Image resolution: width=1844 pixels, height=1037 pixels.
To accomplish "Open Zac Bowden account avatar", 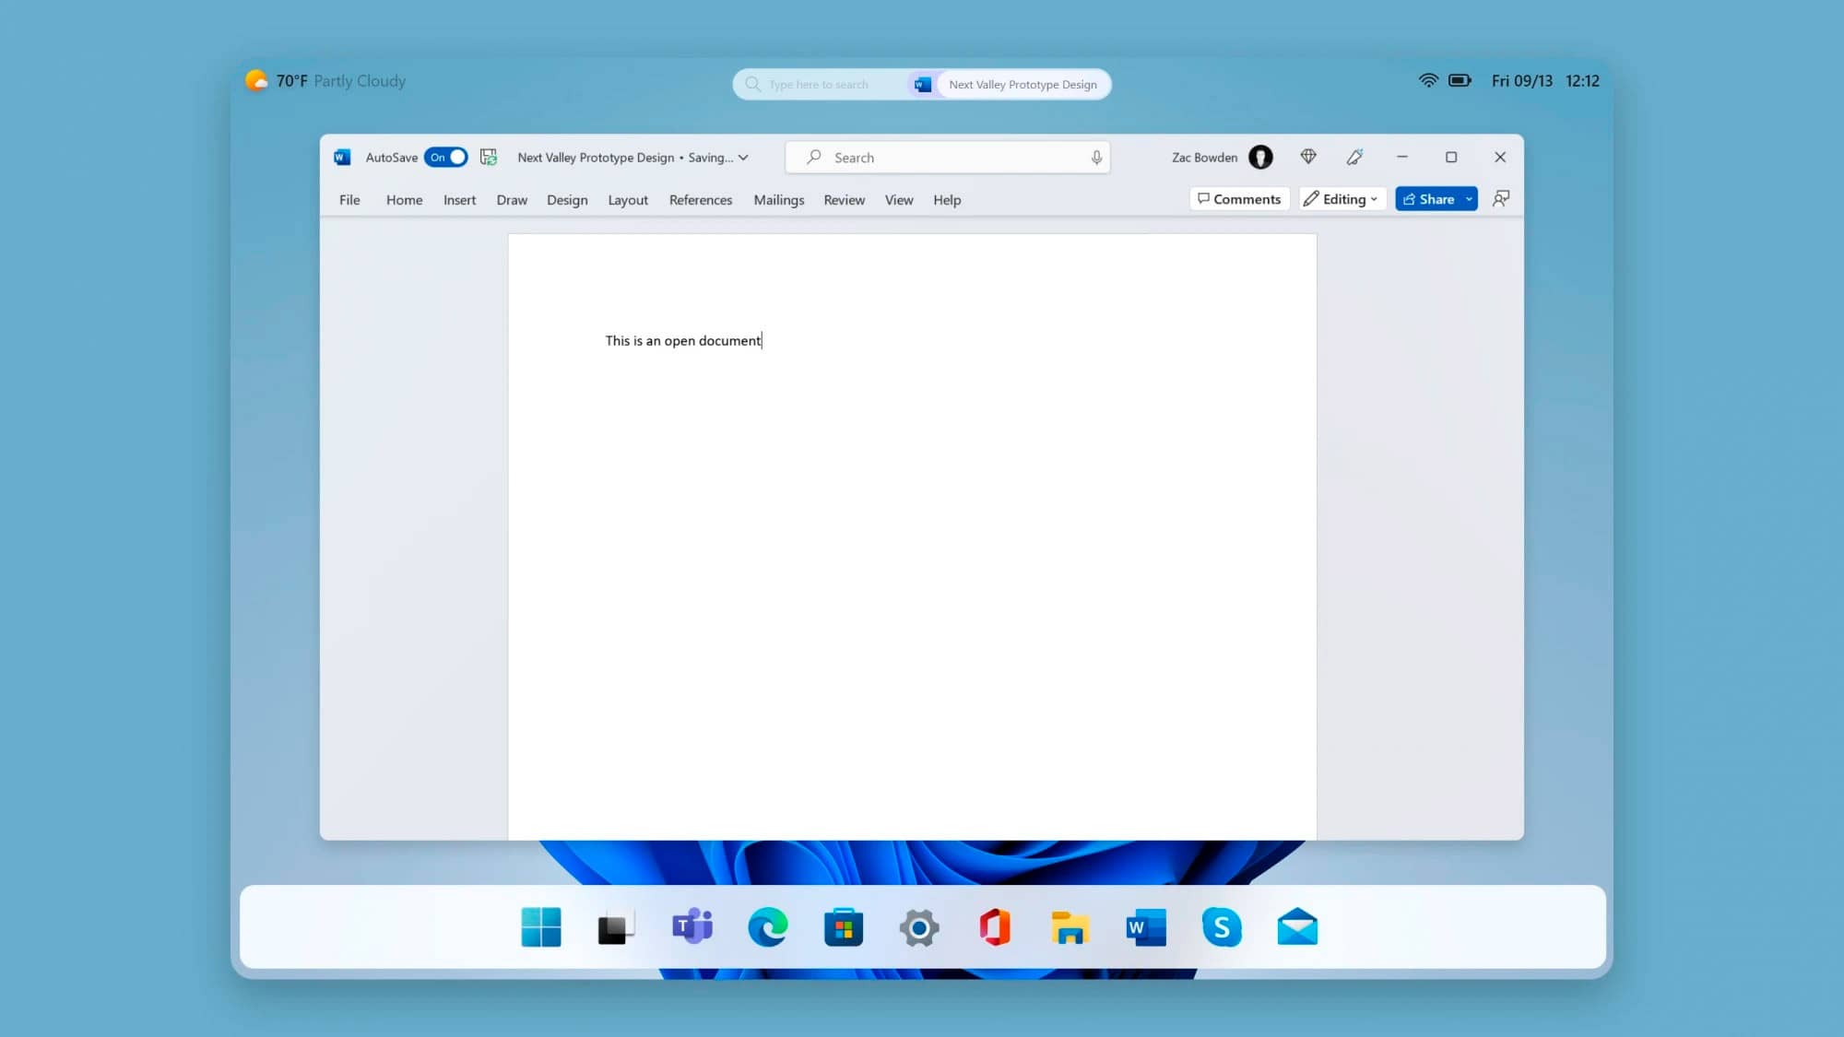I will 1260,158.
